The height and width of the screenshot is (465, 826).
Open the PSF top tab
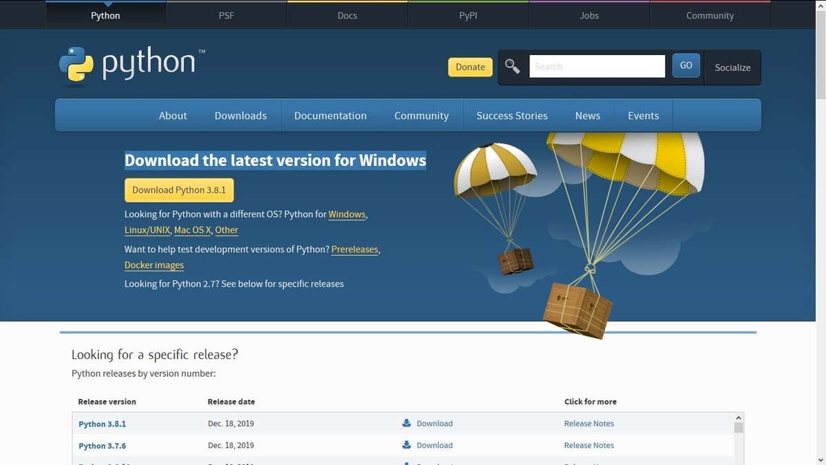(x=226, y=15)
